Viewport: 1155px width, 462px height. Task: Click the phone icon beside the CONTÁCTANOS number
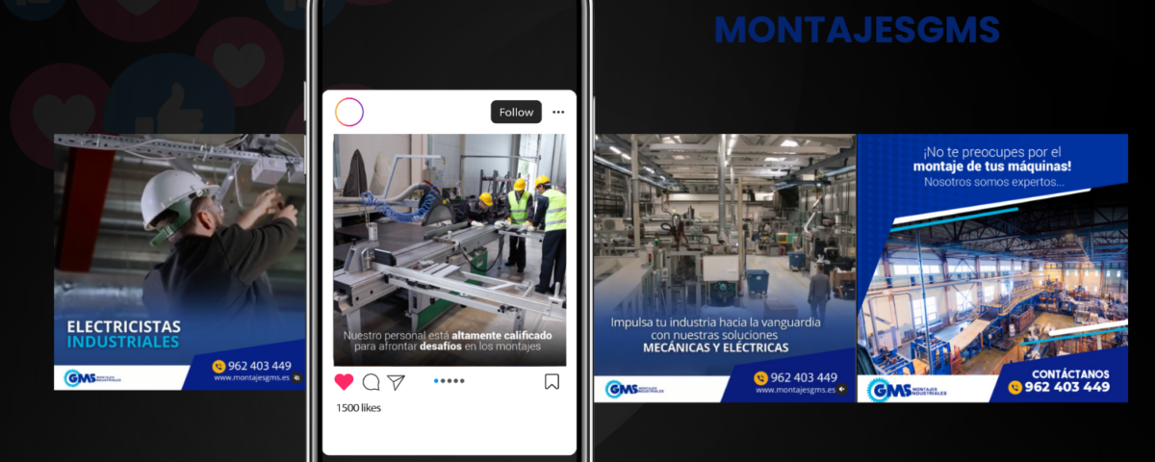pyautogui.click(x=1014, y=387)
